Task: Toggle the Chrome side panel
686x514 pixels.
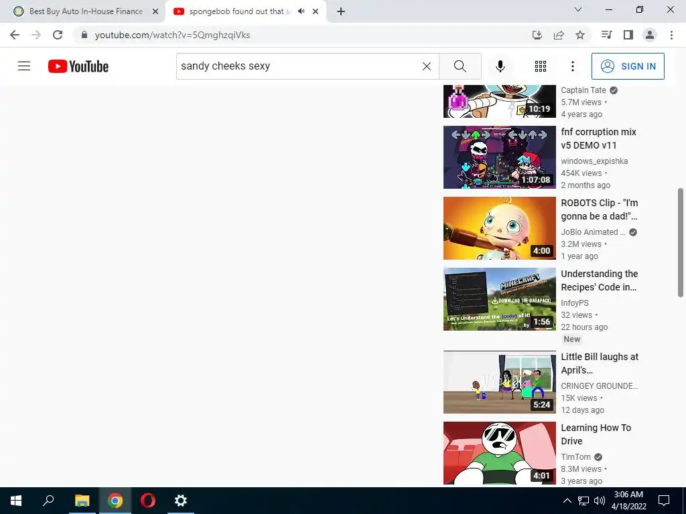Action: [628, 35]
